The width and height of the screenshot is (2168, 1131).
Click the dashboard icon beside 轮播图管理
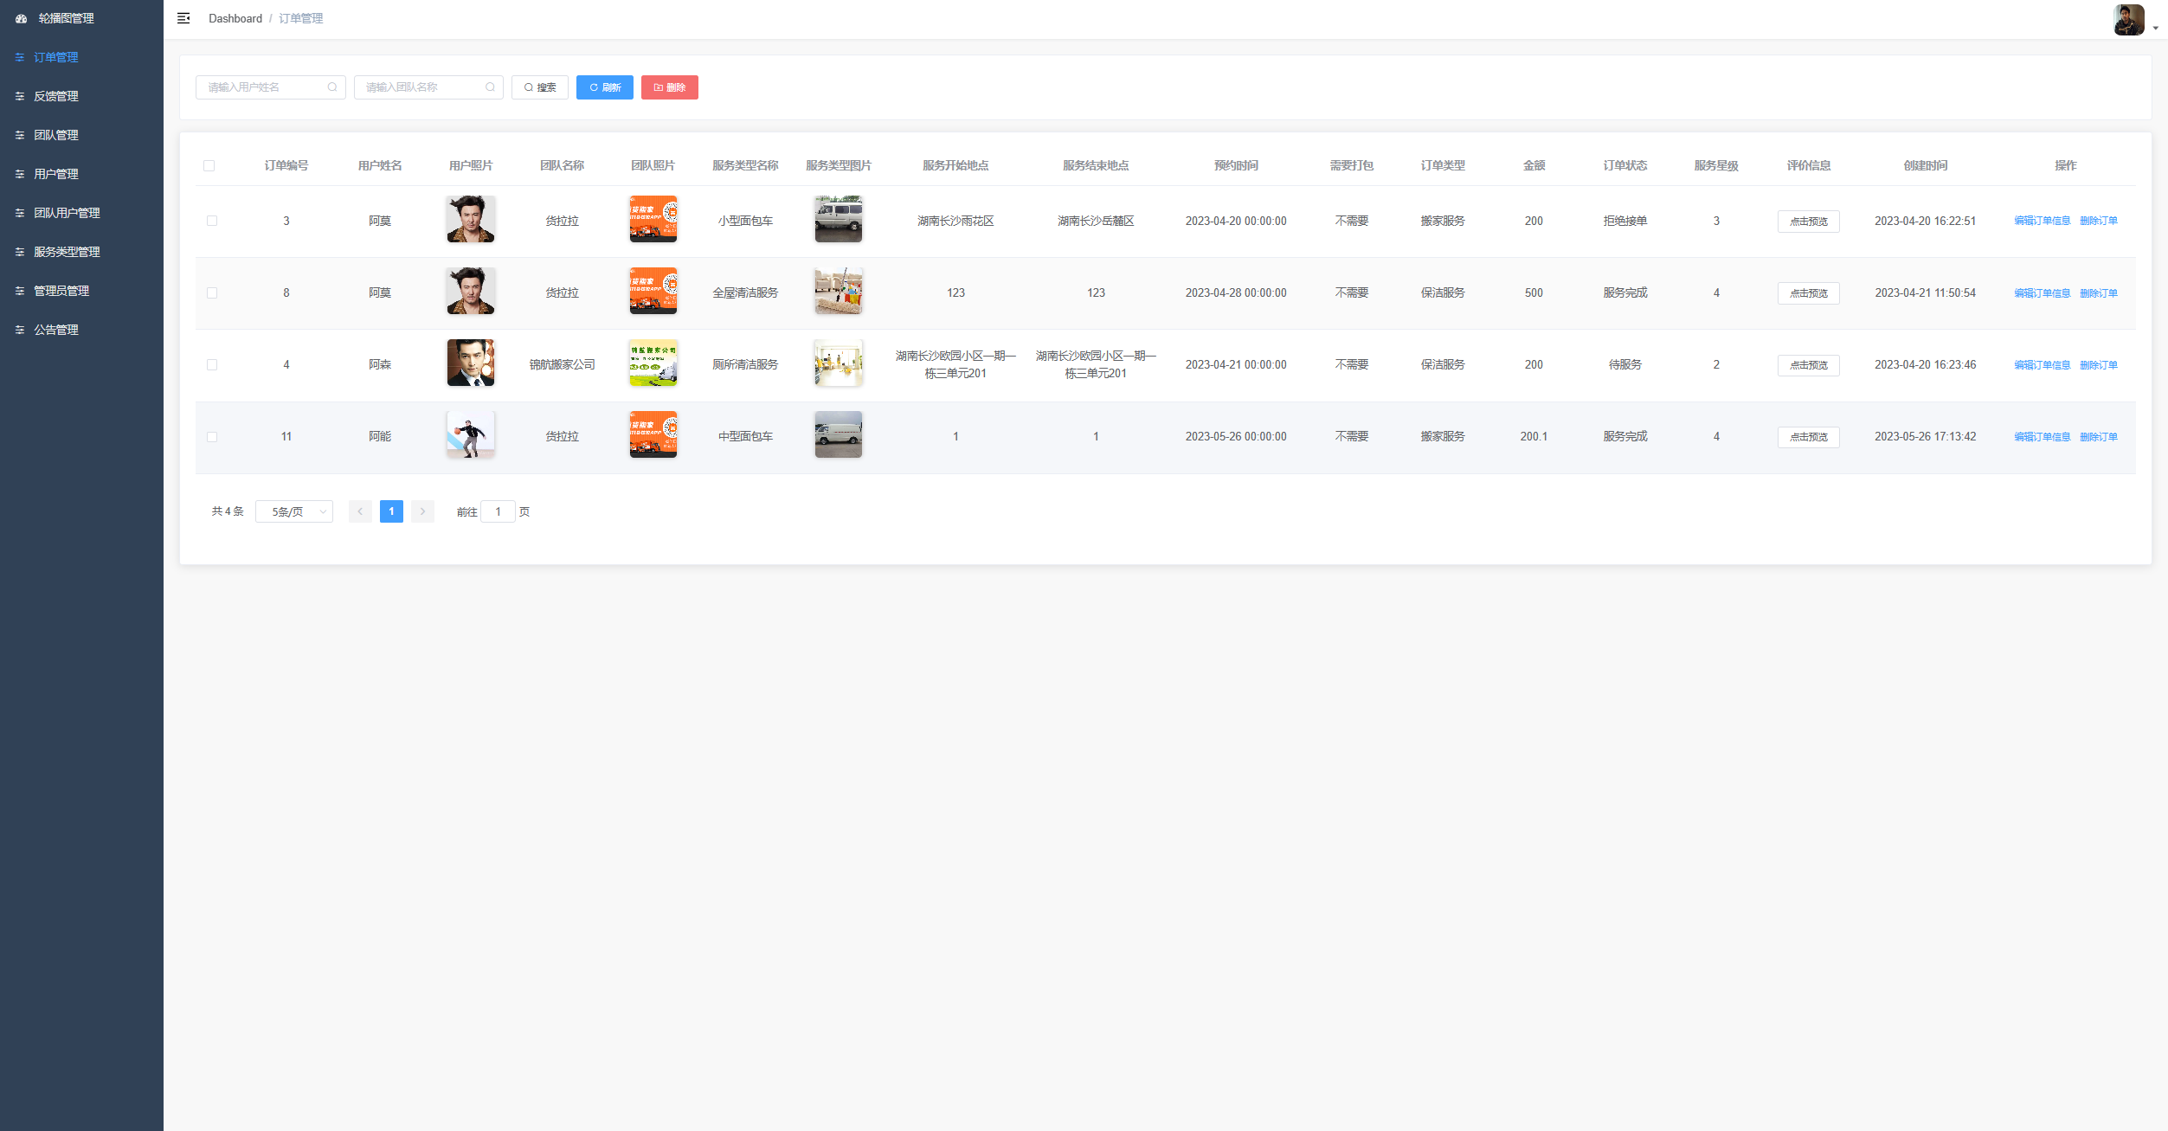[x=21, y=18]
